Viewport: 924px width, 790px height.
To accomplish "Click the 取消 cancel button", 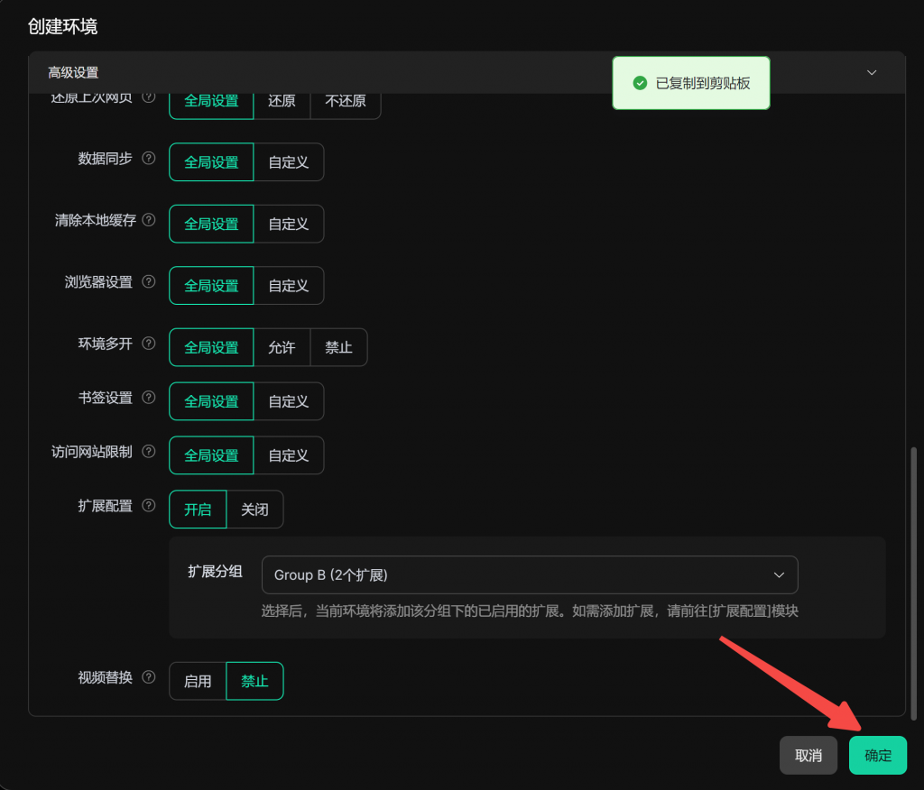I will pyautogui.click(x=808, y=756).
